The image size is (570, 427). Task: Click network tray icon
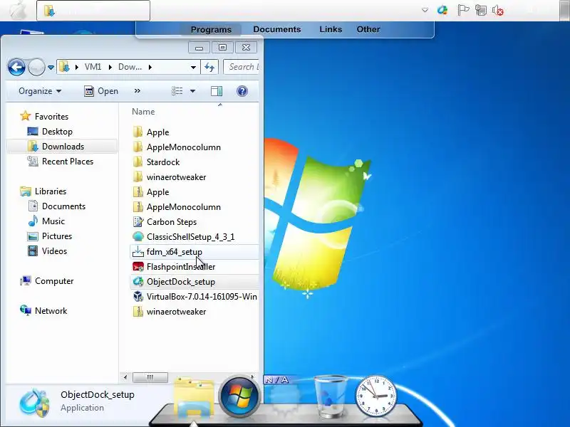click(x=481, y=10)
